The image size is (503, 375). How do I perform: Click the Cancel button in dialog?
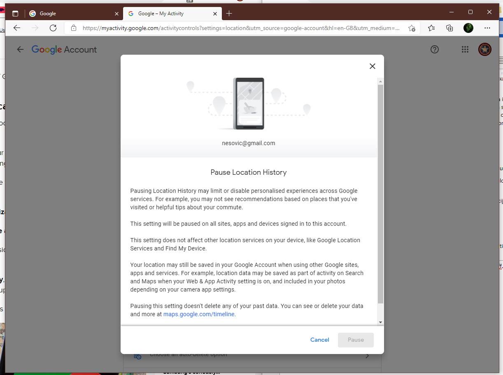[x=319, y=340]
